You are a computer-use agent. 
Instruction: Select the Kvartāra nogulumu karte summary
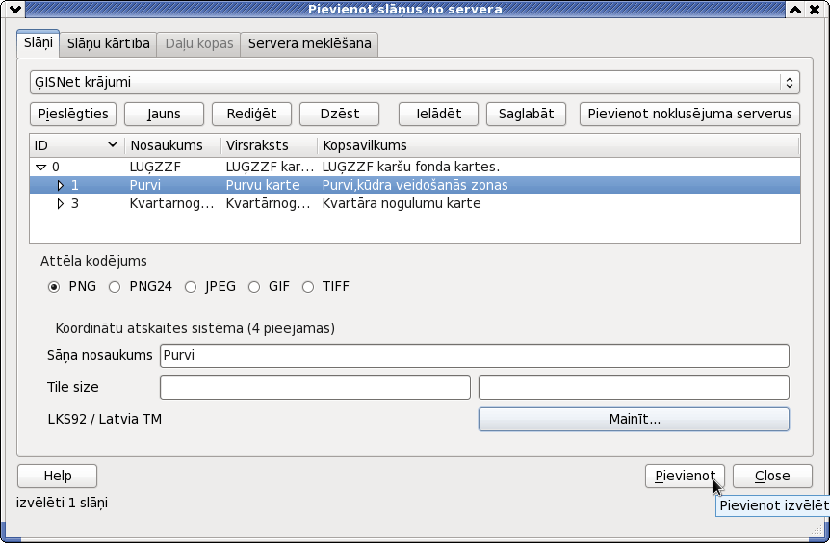click(x=402, y=204)
